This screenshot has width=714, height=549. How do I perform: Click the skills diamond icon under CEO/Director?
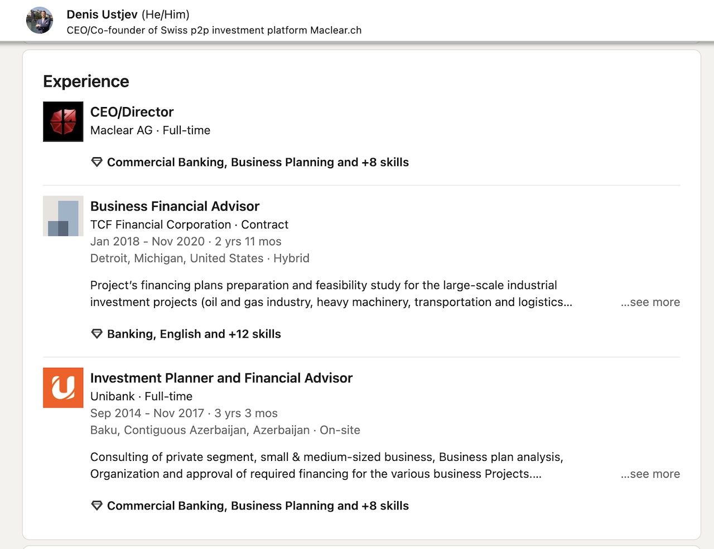97,162
